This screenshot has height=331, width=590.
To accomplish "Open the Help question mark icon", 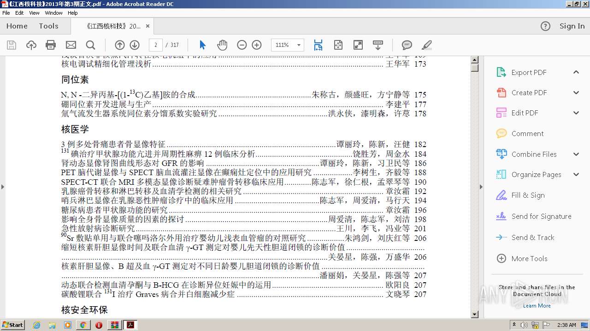I will pos(545,26).
